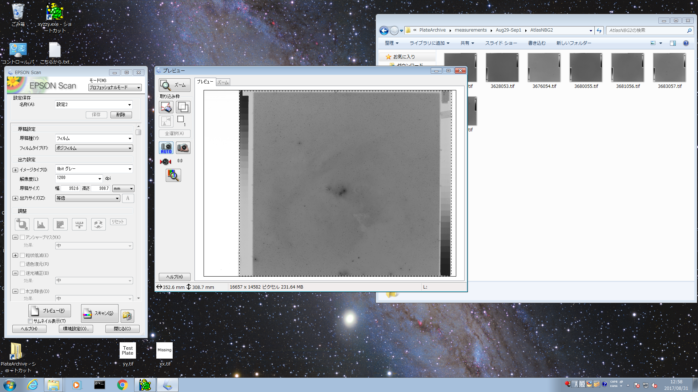Open the xyzzy editor taskbar icon
This screenshot has width=698, height=392.
point(145,385)
